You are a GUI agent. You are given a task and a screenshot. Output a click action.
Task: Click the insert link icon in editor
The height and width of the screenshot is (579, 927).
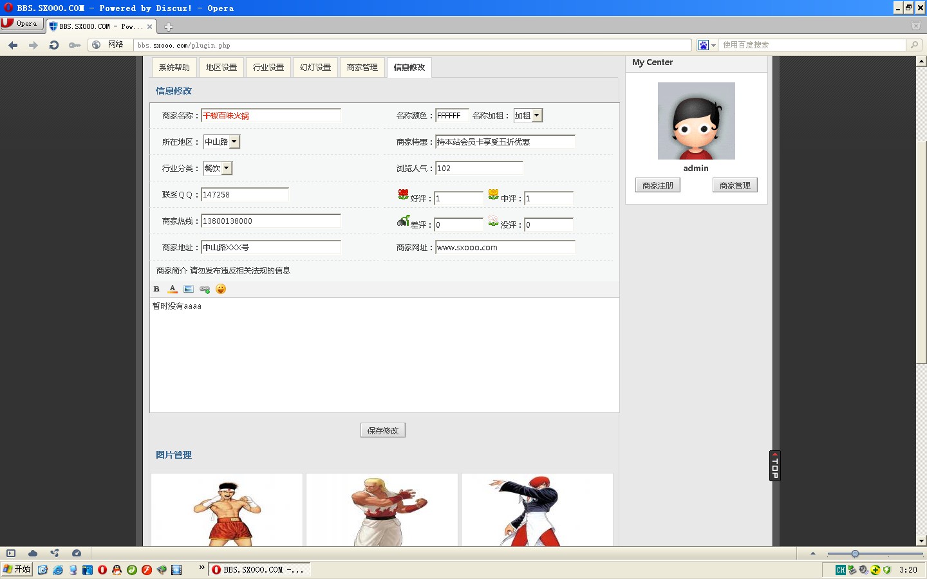click(x=205, y=289)
